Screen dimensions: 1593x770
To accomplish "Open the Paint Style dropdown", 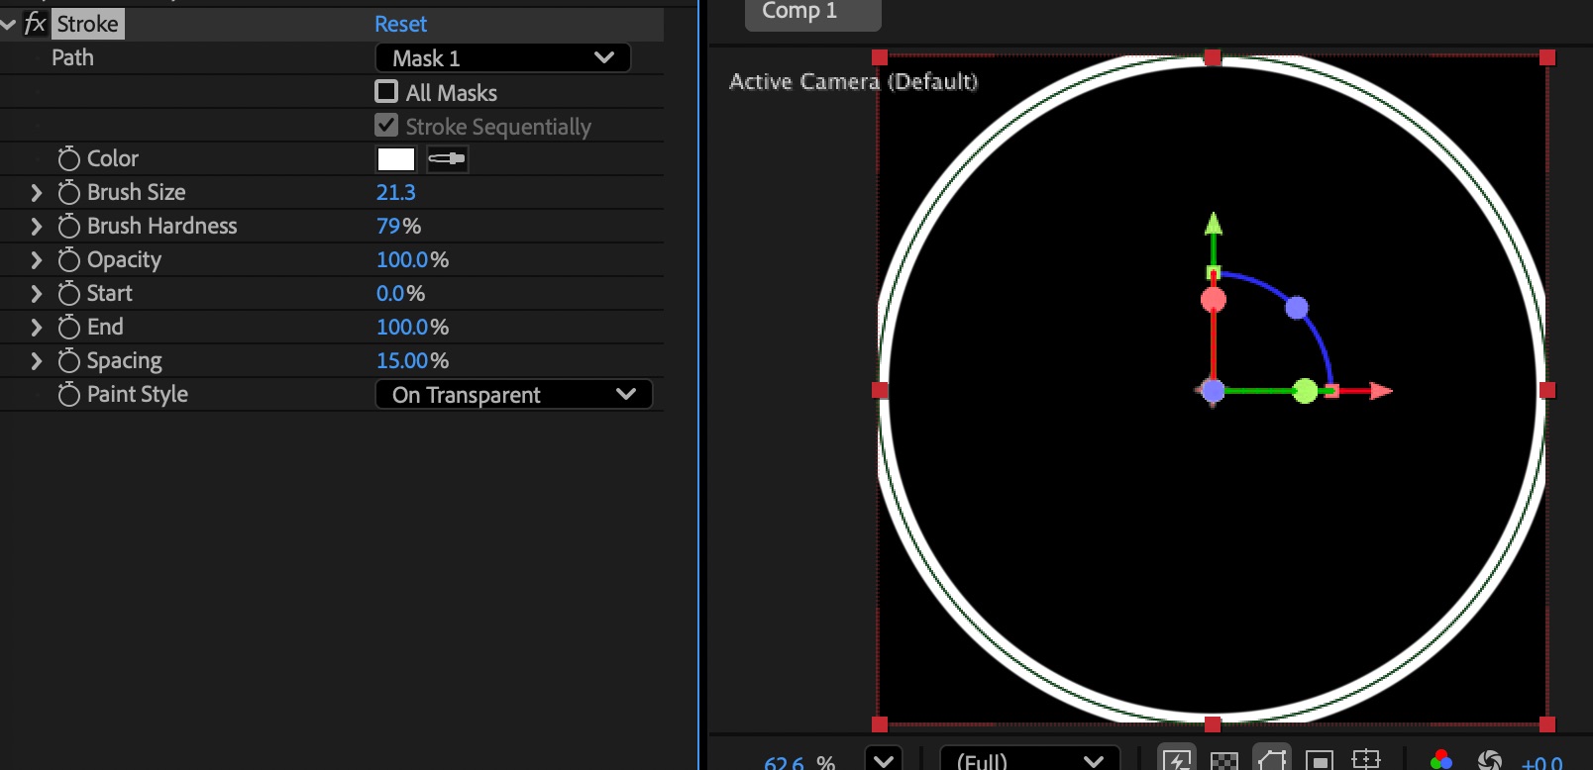I will 513,395.
